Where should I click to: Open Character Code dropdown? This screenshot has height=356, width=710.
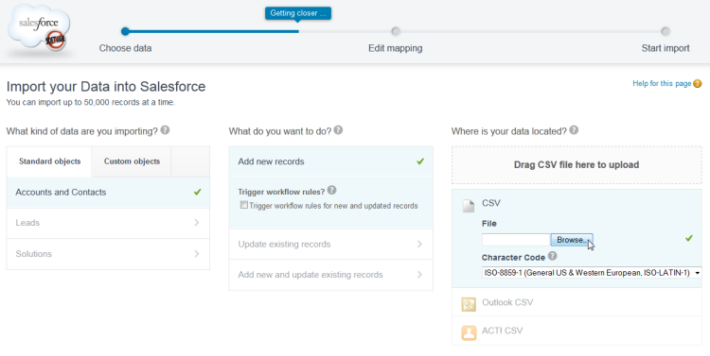[592, 273]
